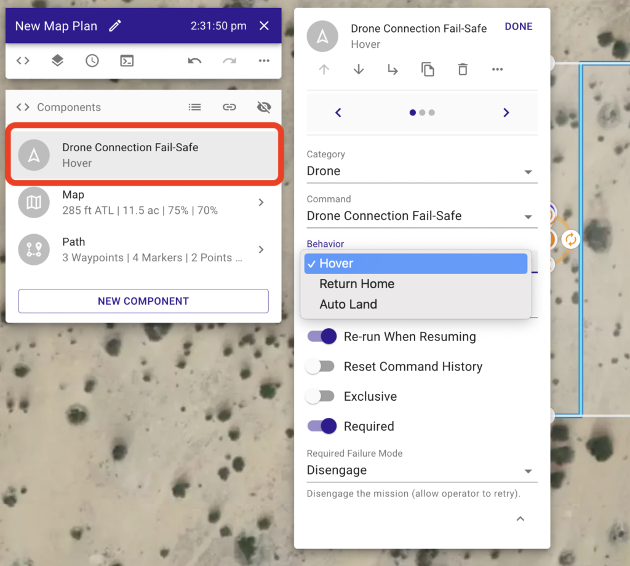Choose Auto Land behavior option
Screen dimensions: 630x566
[348, 304]
